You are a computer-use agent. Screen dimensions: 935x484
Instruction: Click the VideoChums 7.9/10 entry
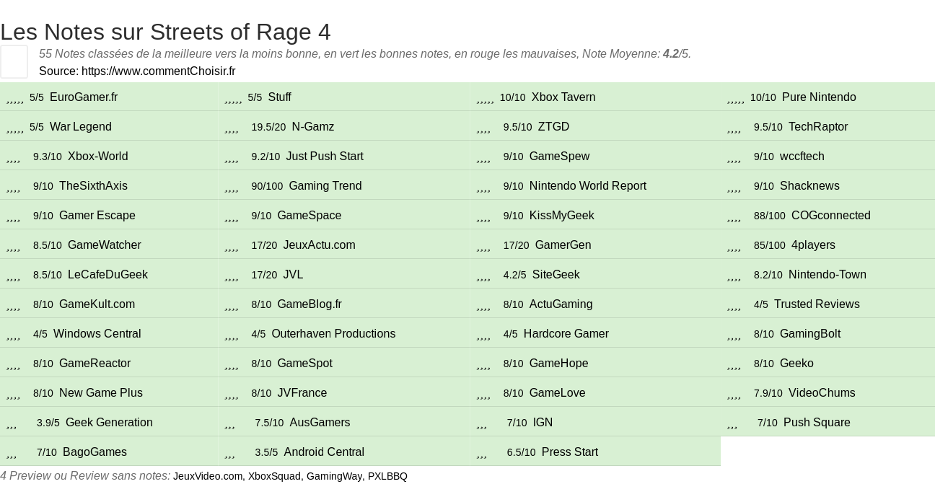click(828, 392)
